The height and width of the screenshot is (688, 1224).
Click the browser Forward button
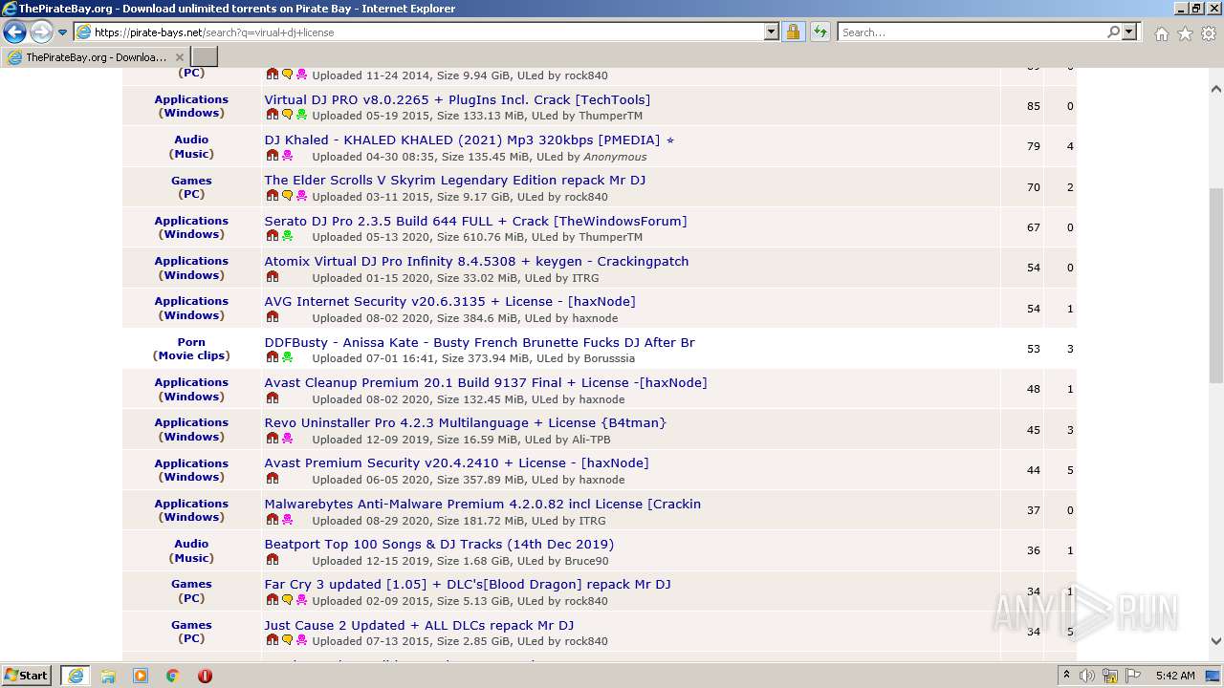coord(41,32)
